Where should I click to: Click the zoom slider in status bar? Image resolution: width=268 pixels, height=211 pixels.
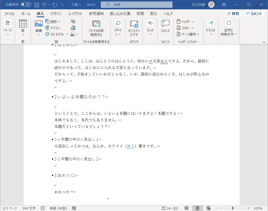(232, 208)
